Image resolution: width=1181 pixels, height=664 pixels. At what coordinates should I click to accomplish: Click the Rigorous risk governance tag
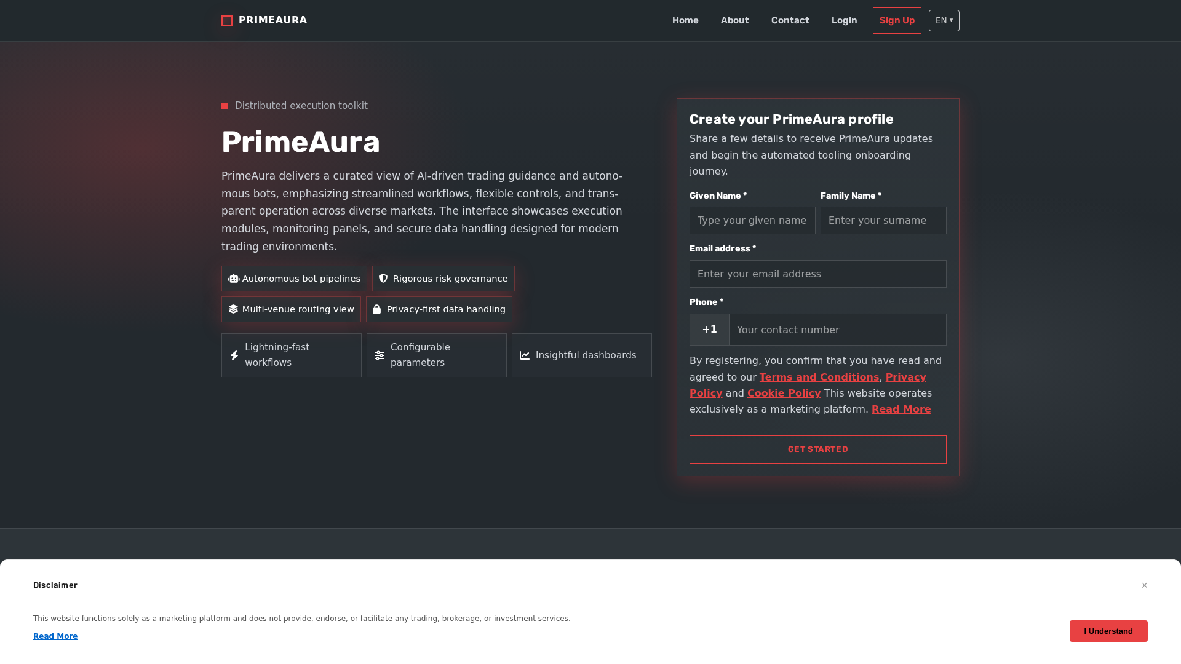(x=443, y=279)
